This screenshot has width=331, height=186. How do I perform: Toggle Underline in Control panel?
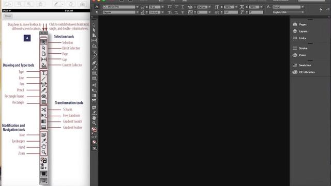click(183, 7)
